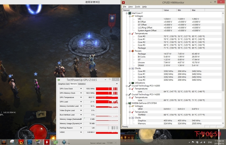
Task: Click the Intel Core i7 chip icon
Action: [130, 13]
